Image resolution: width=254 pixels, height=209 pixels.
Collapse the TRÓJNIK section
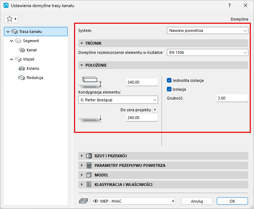81,43
